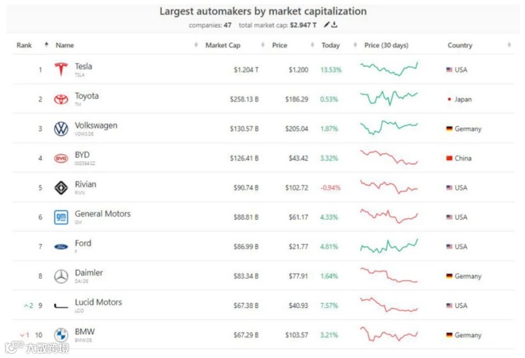Screen dimensions: 525x358
Task: Open the Ford company link
Action: click(83, 244)
